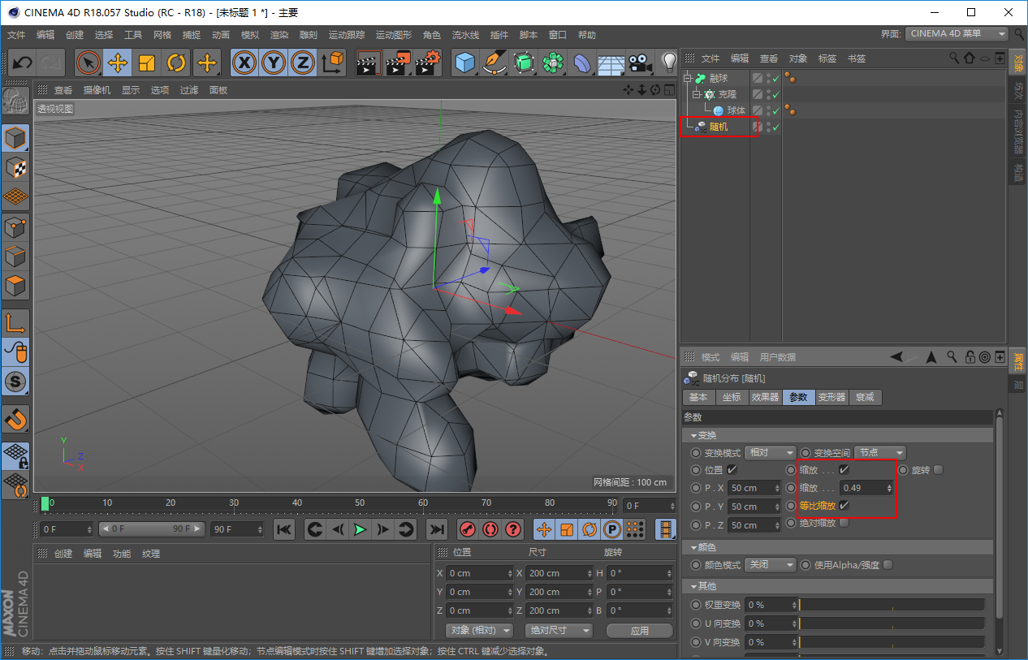Open the 变换空间 dropdown
This screenshot has height=660, width=1028.
click(879, 452)
